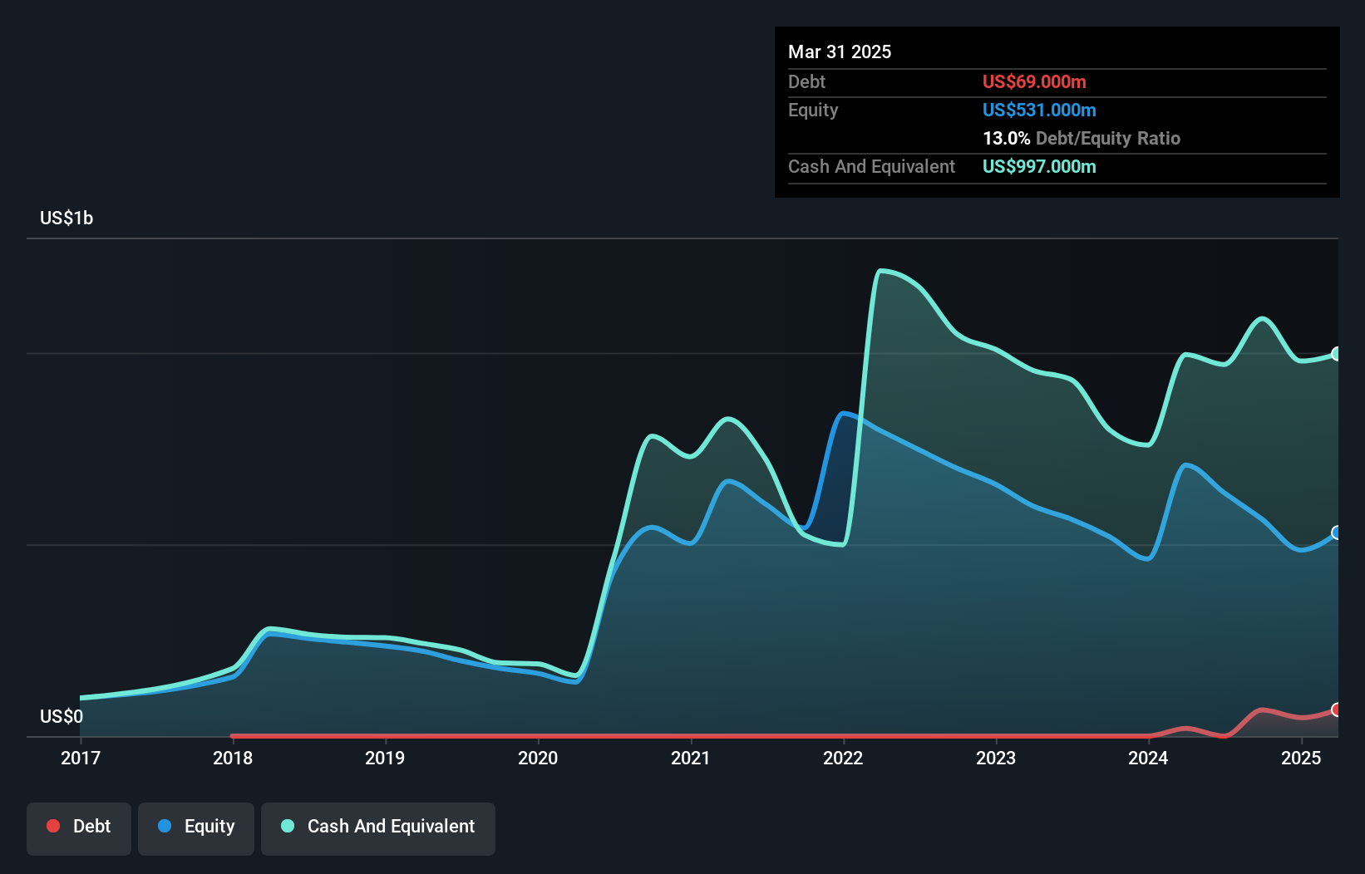Click the blue Equity endpoint marker
Viewport: 1365px width, 874px height.
1337,533
